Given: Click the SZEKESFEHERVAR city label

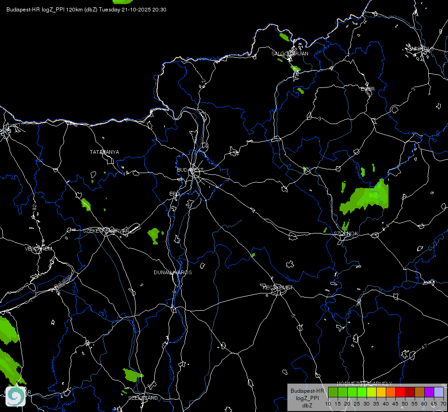Looking at the screenshot, I should tap(106, 231).
